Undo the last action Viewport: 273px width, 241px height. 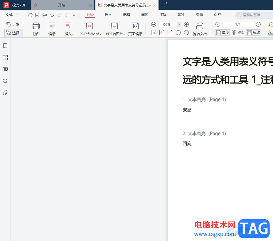52,15
